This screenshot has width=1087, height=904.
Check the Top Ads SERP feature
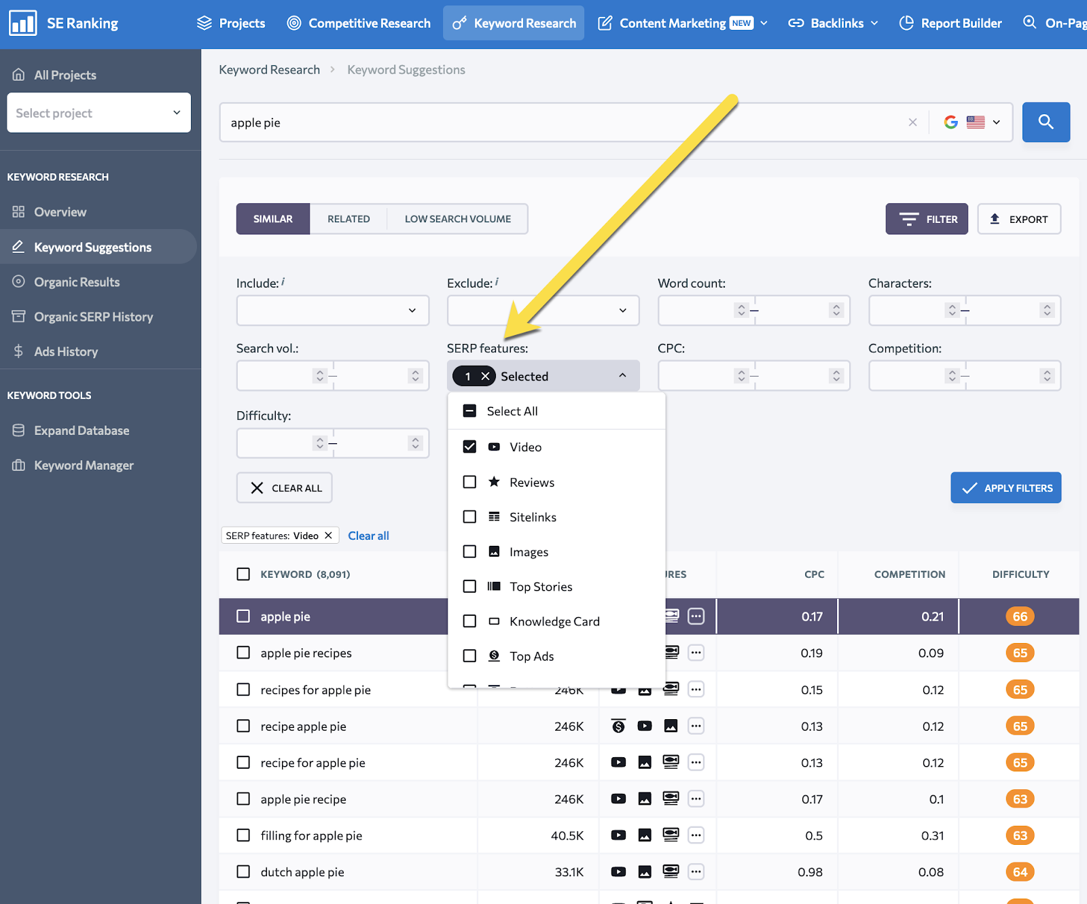tap(469, 656)
